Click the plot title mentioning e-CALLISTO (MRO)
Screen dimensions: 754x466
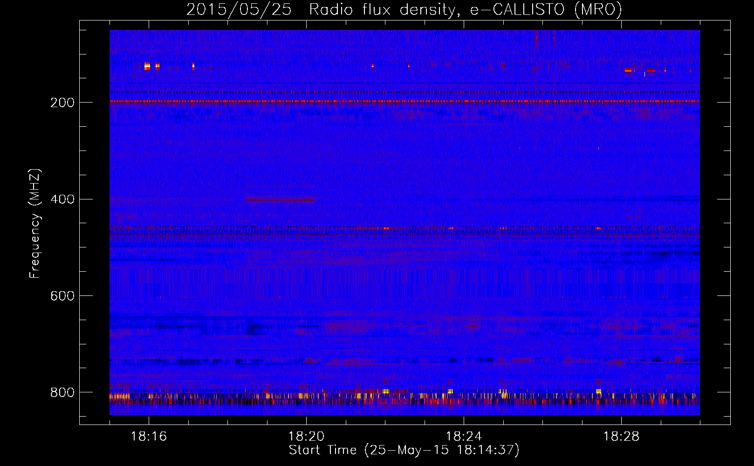(x=404, y=9)
